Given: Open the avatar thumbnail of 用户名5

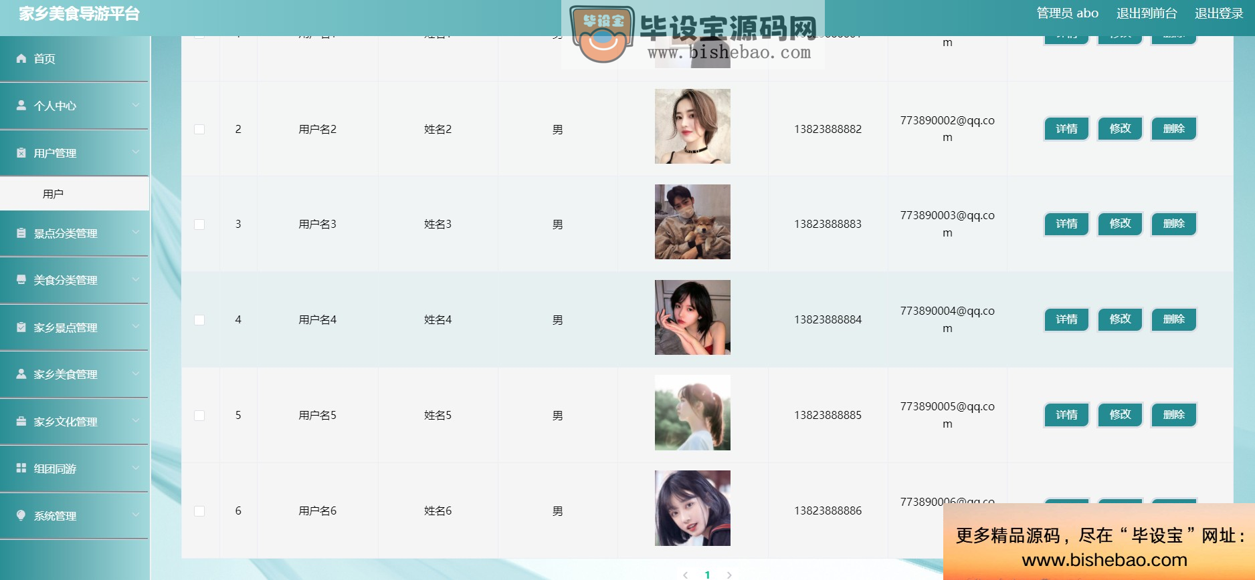Looking at the screenshot, I should (692, 412).
